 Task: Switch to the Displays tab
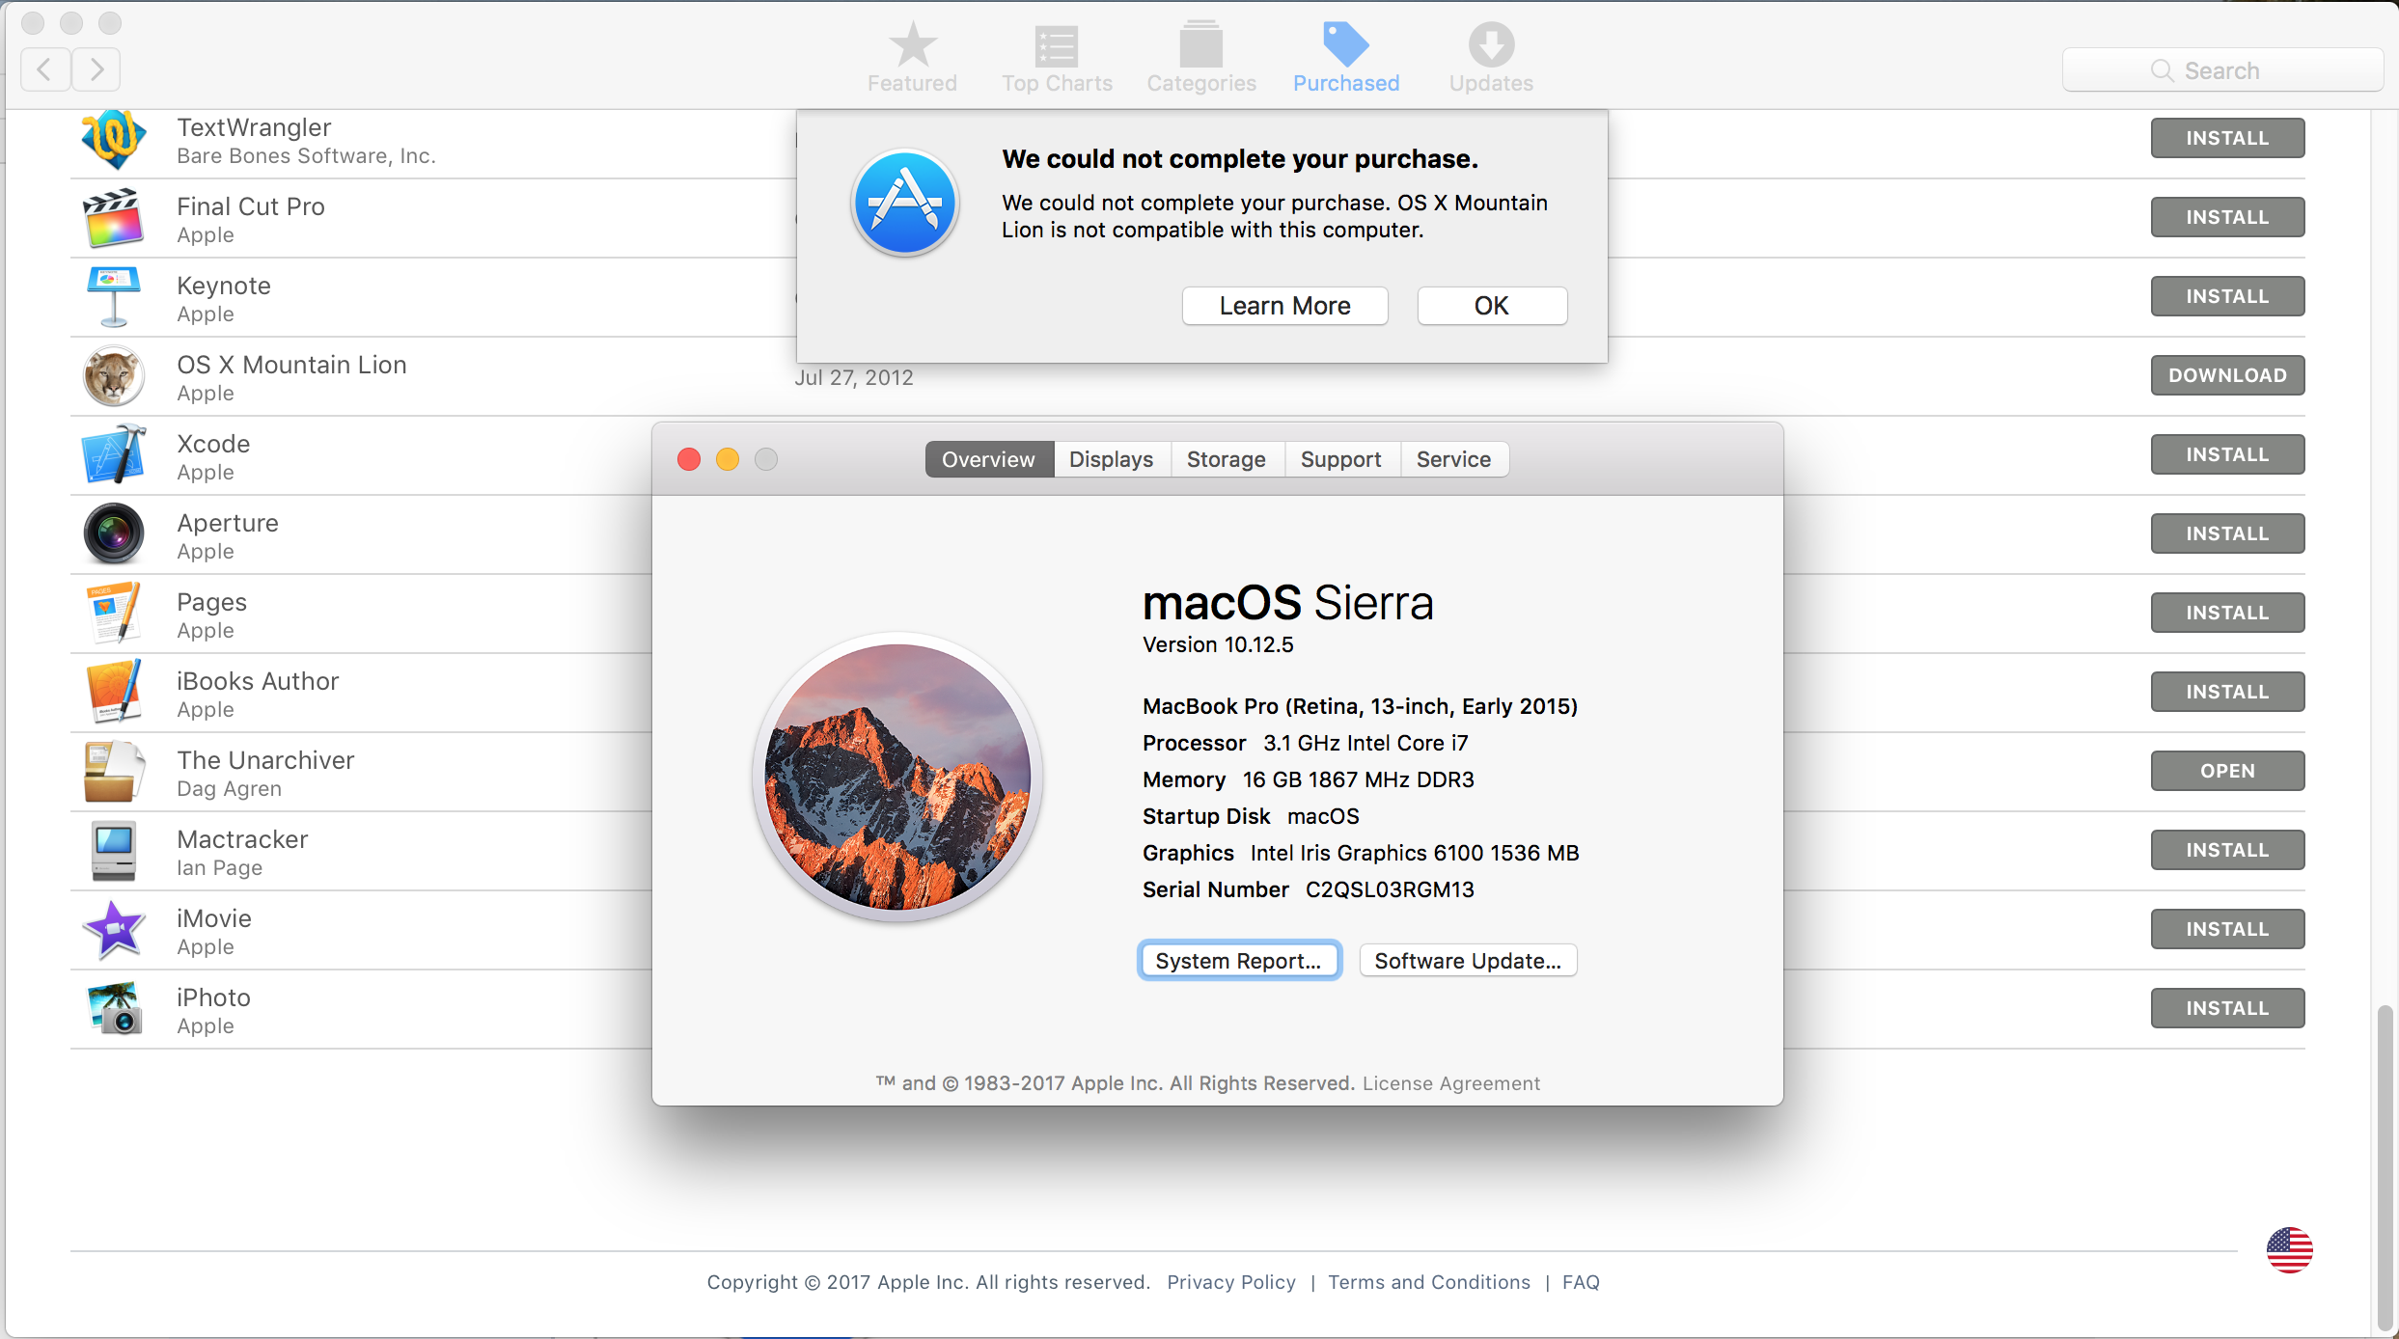[x=1111, y=459]
